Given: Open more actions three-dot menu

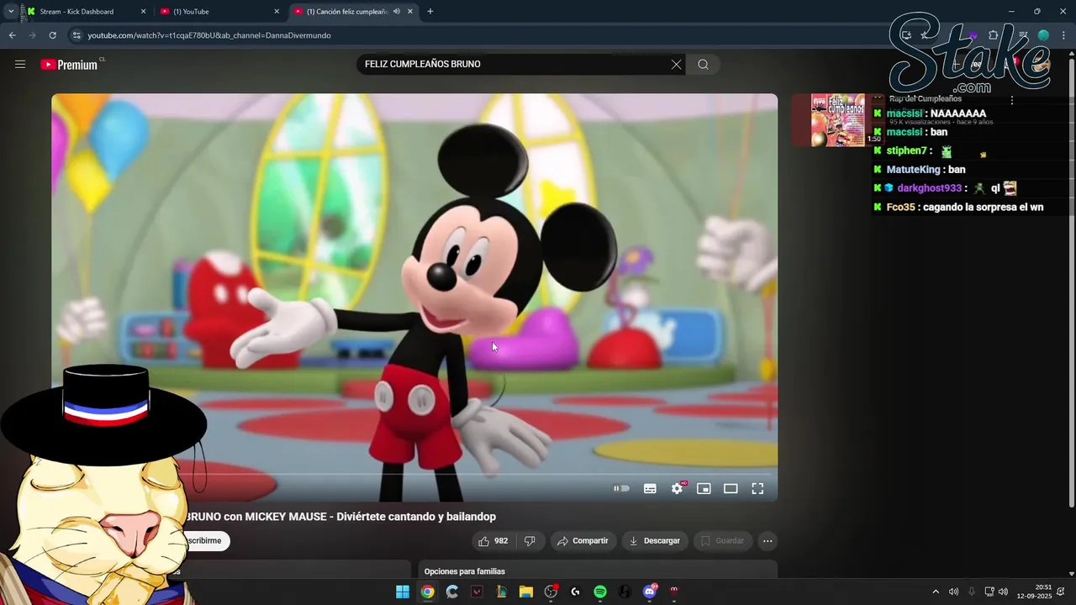Looking at the screenshot, I should [x=767, y=541].
